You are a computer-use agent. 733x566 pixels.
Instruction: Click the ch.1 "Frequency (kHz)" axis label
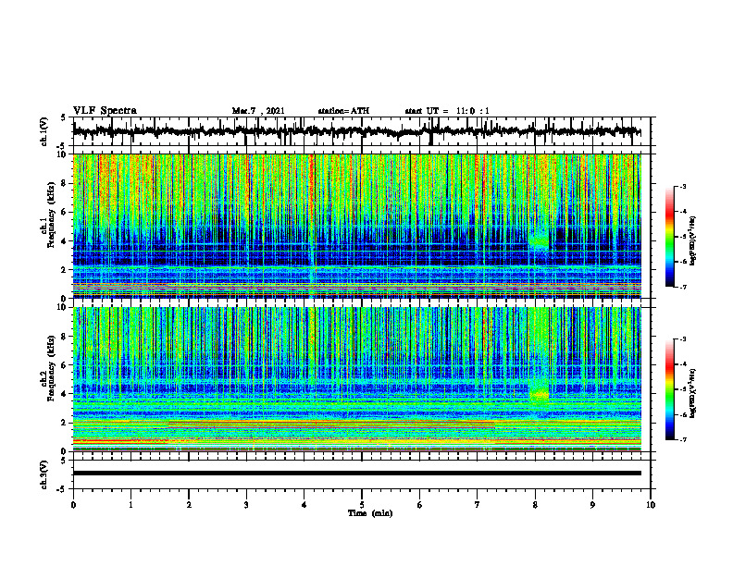[x=51, y=215]
